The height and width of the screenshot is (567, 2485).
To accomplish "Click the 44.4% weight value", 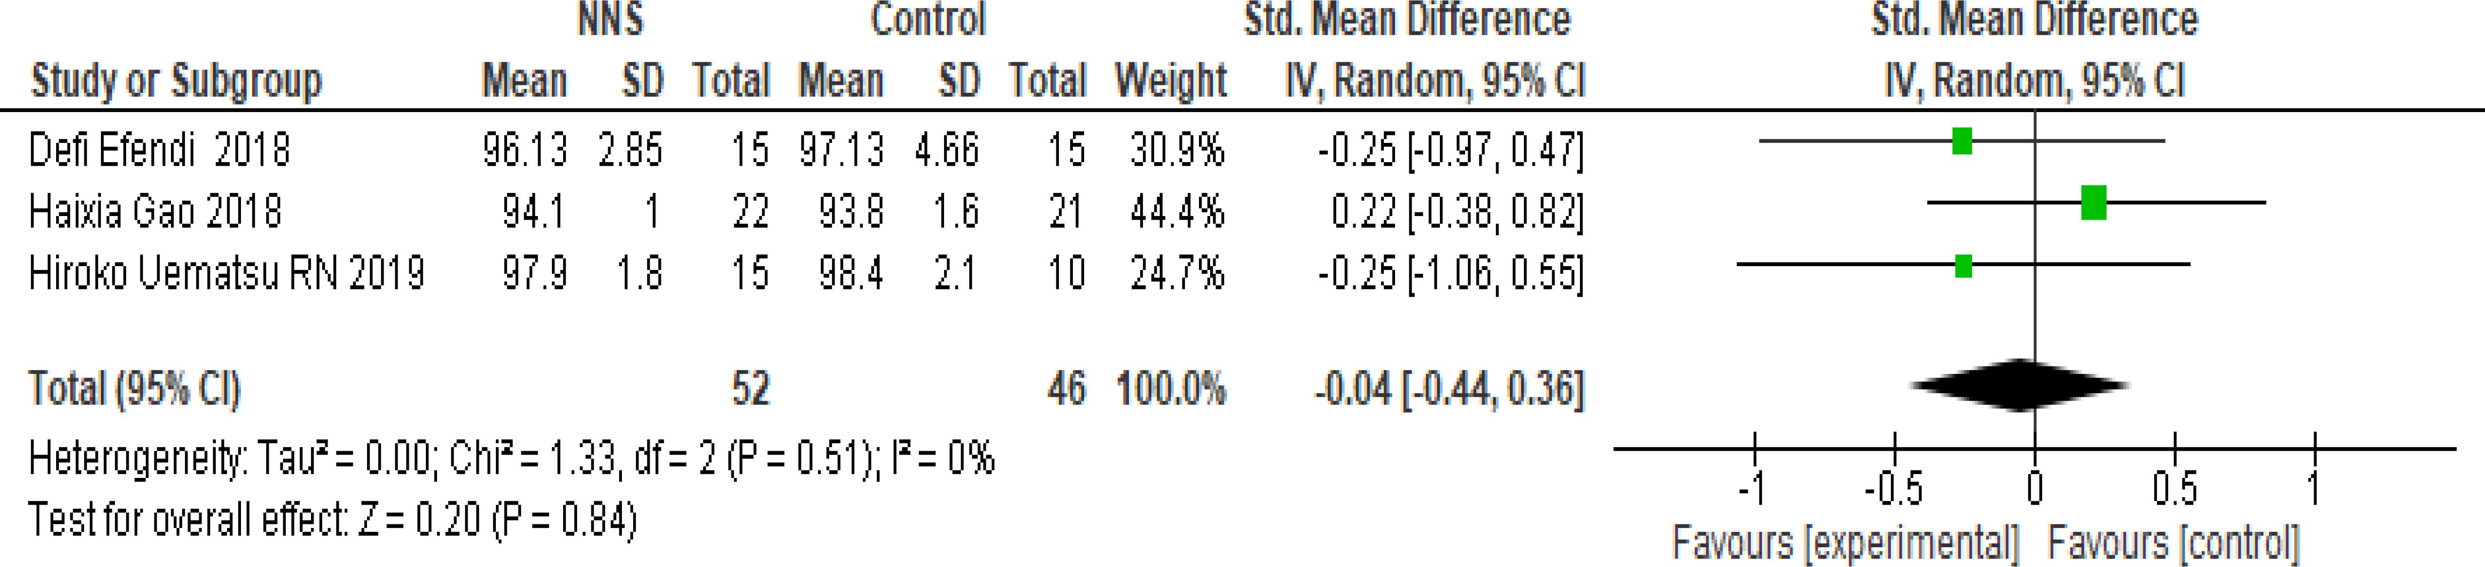I will click(x=1176, y=212).
